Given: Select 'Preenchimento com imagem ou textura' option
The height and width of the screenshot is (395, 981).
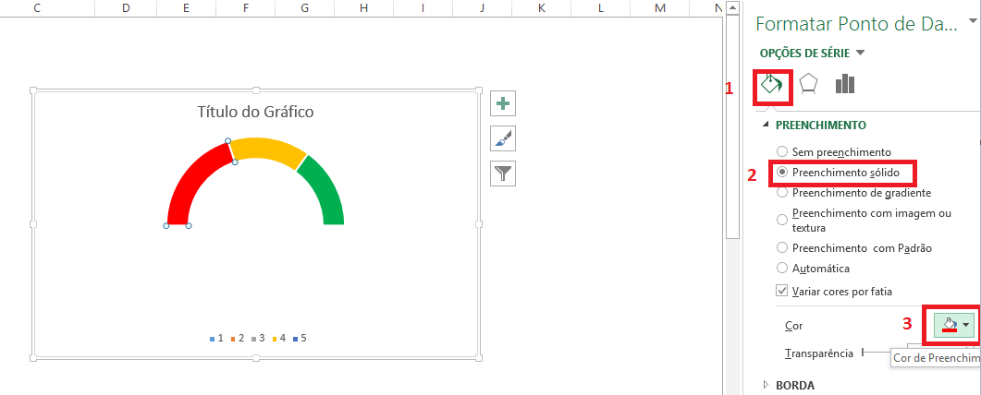Looking at the screenshot, I should coord(783,220).
